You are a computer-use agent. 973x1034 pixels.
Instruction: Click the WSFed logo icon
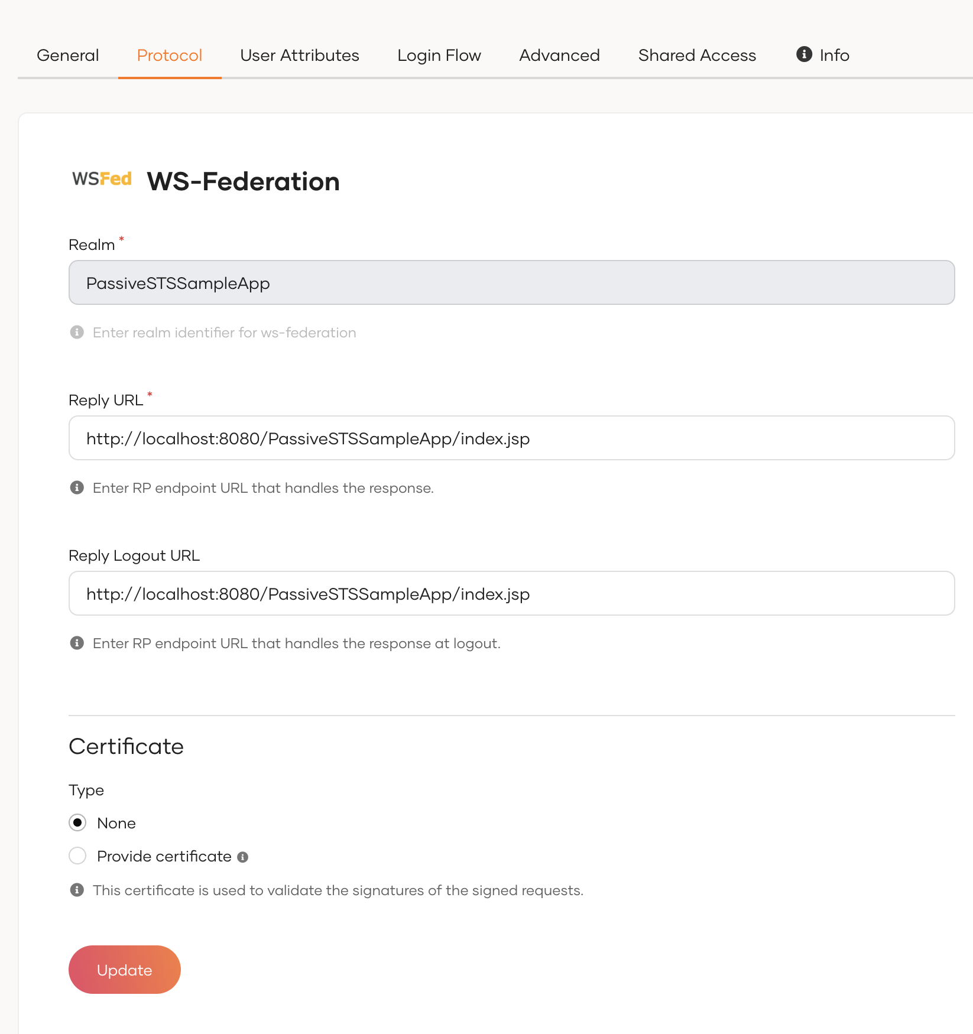click(x=102, y=179)
